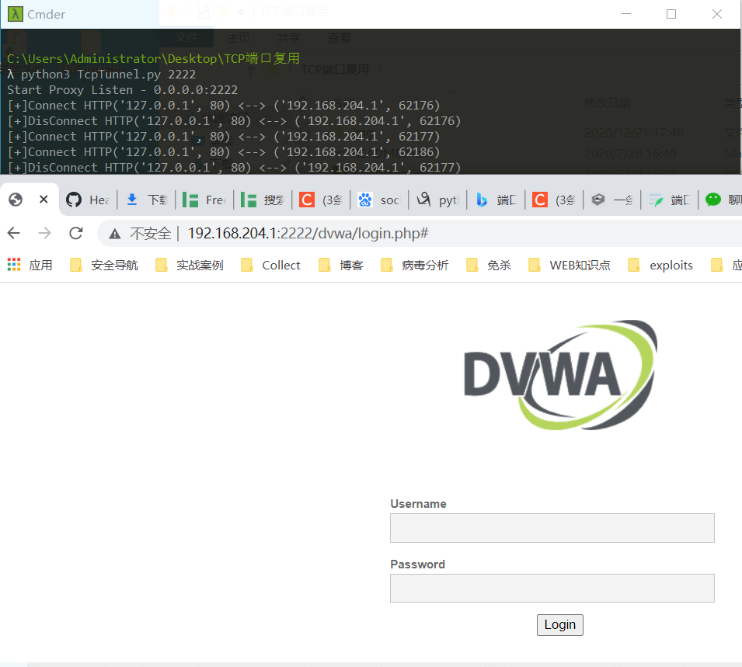Viewport: 742px width, 667px height.
Task: Click the '不安全' security warning icon
Action: tap(114, 233)
